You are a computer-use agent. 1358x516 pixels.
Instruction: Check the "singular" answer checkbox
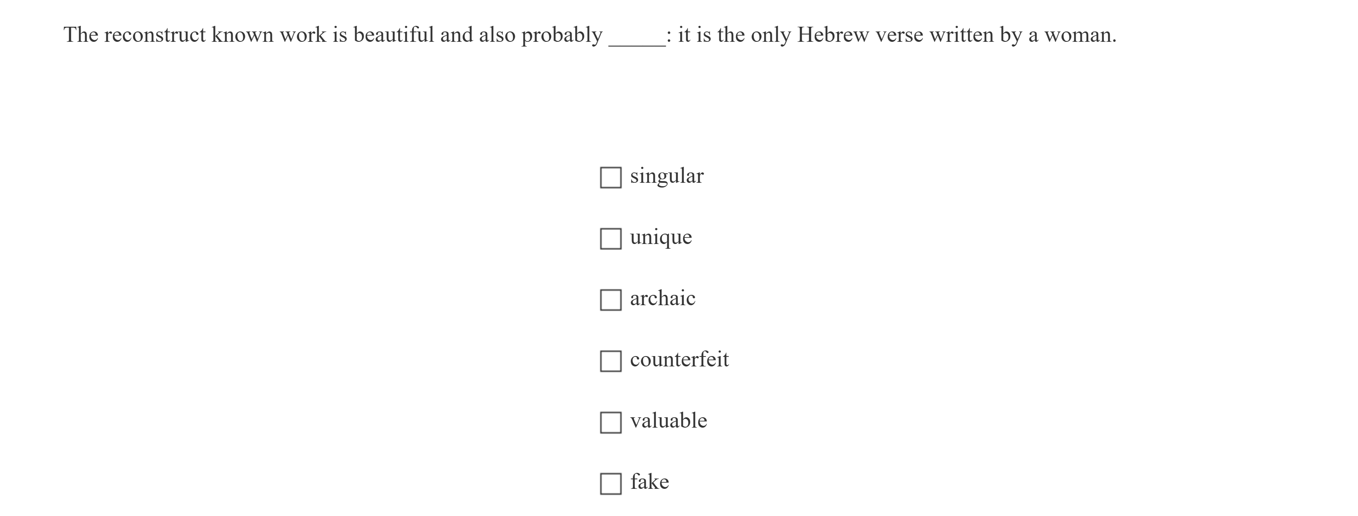point(611,177)
